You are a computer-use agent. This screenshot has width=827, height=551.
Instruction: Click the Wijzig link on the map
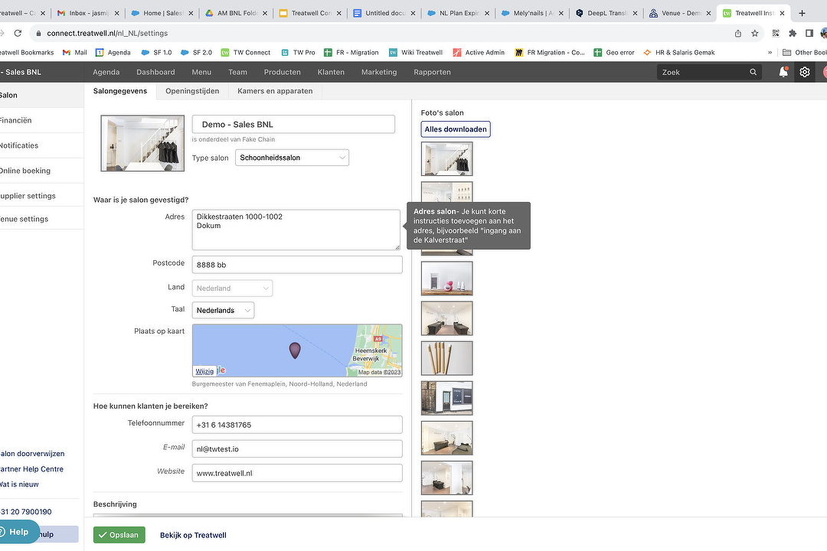[x=204, y=371]
